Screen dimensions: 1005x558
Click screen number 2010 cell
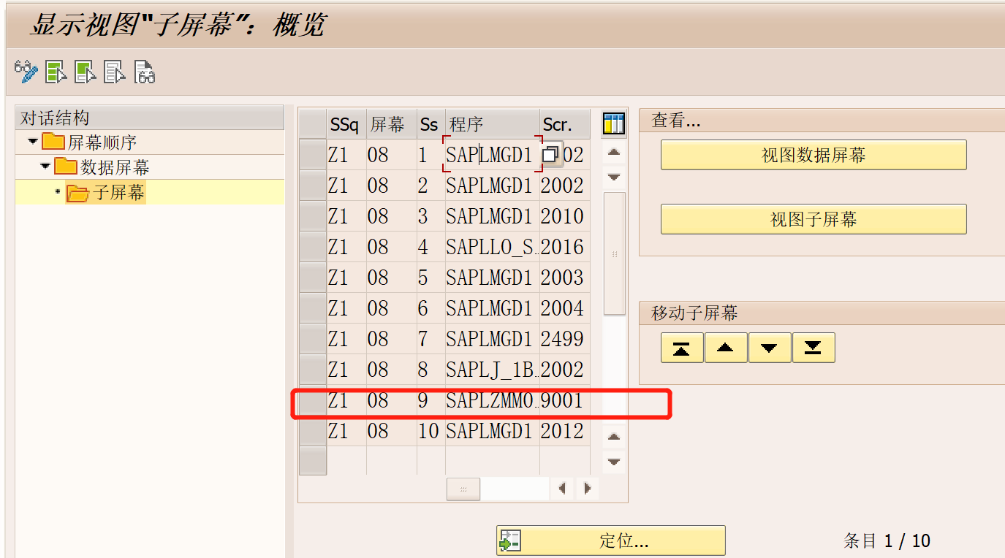click(x=565, y=216)
